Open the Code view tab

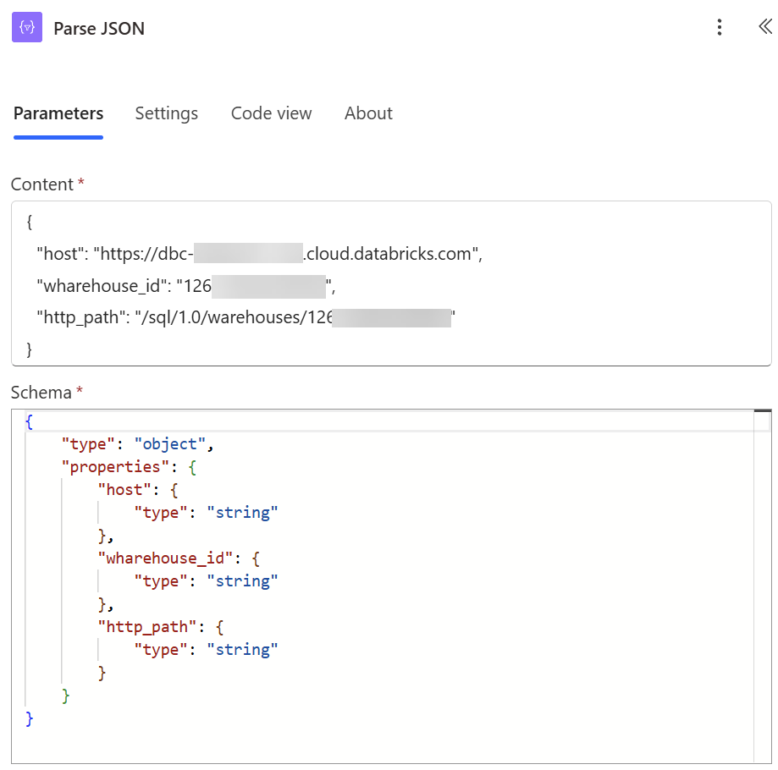[x=272, y=113]
